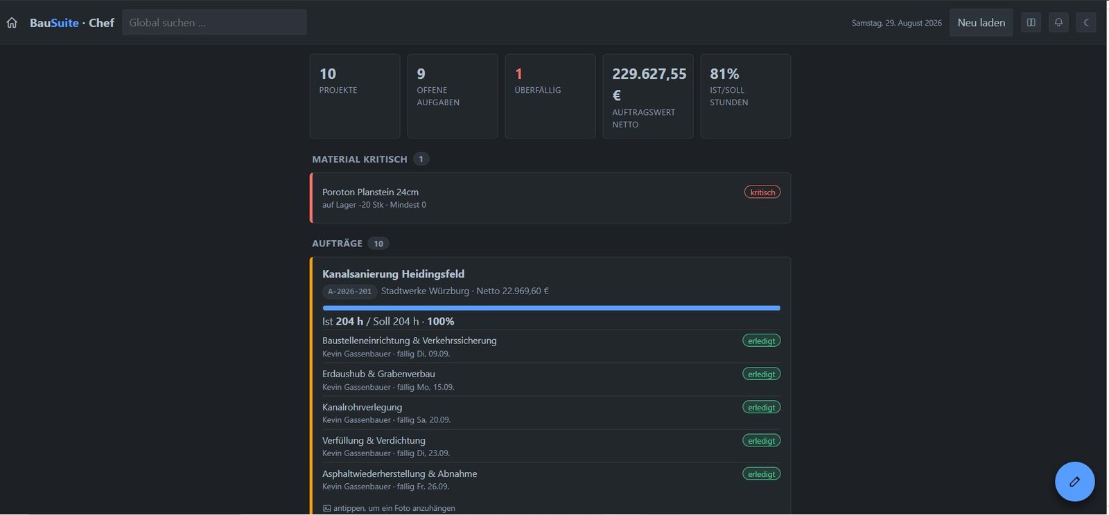Image resolution: width=1109 pixels, height=515 pixels.
Task: Select task Asphaltwiederherstellung & Abnahme
Action: tap(551, 479)
